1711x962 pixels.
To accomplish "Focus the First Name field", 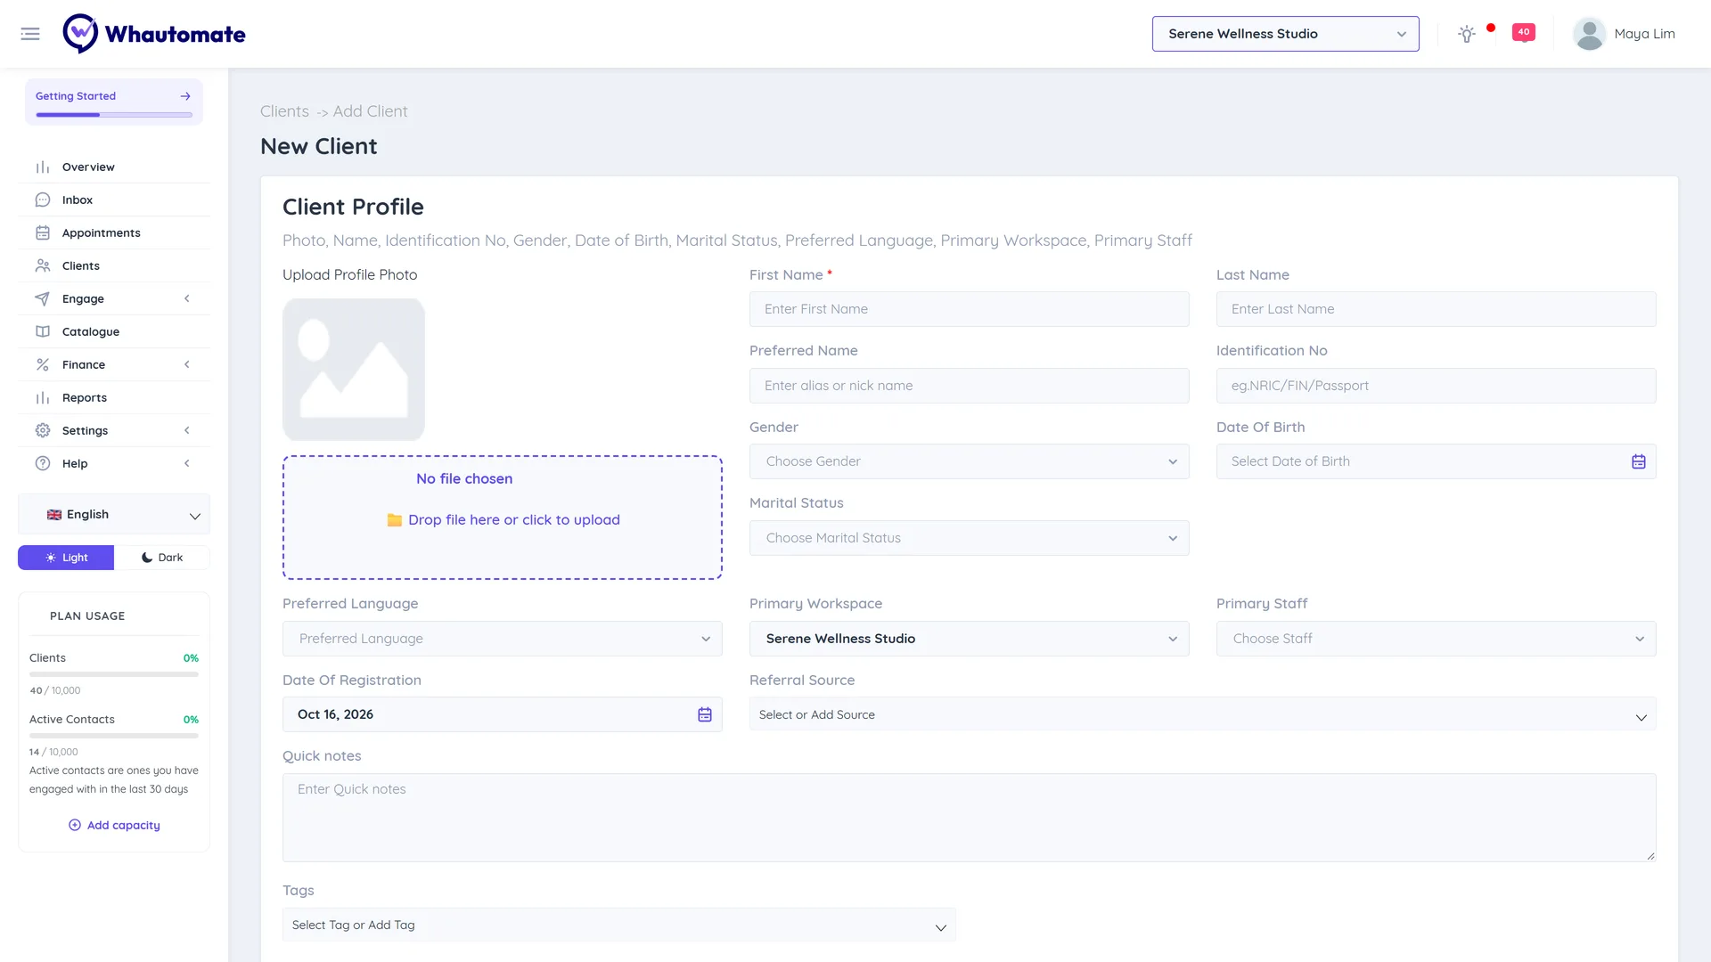I will 969,309.
